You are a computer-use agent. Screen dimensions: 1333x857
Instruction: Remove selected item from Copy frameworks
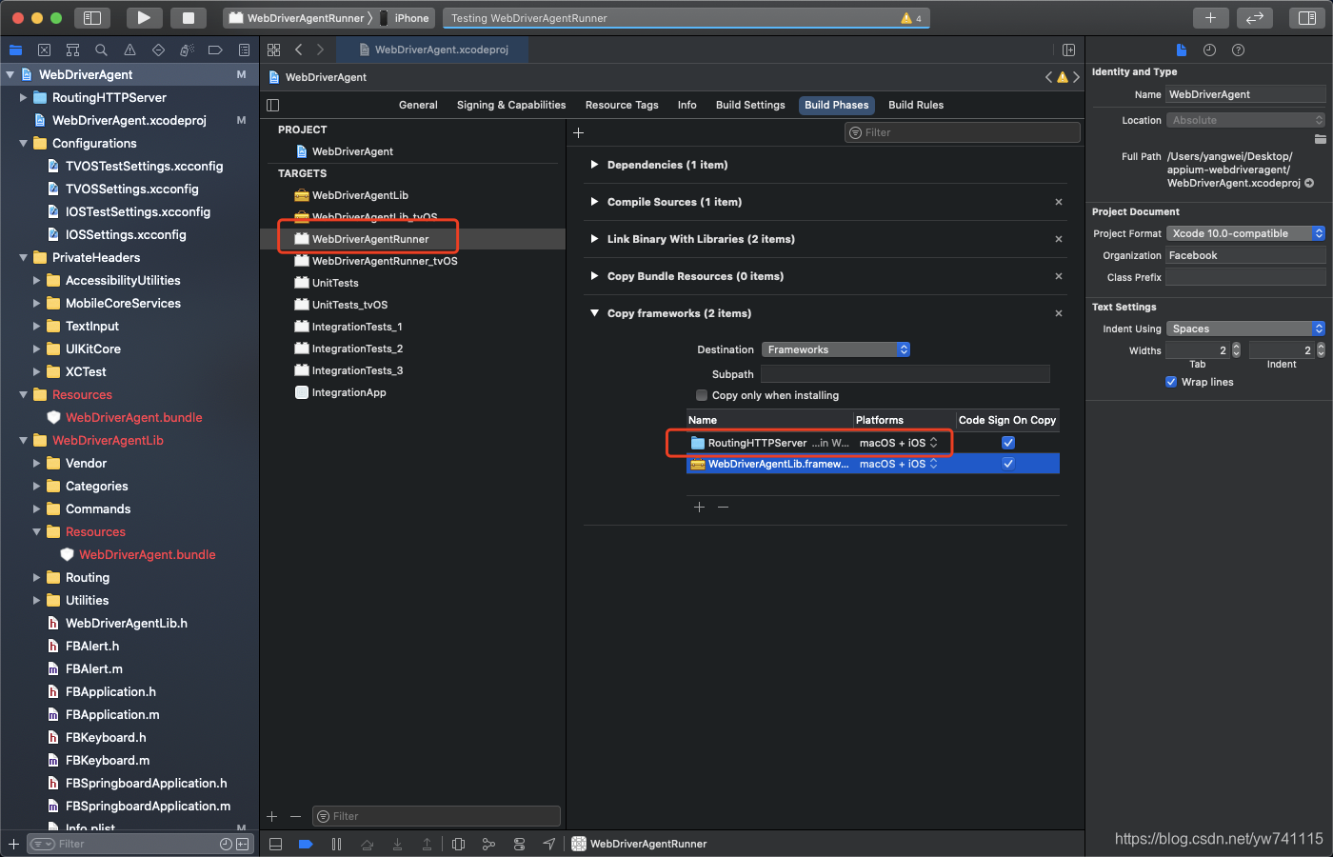click(x=723, y=507)
